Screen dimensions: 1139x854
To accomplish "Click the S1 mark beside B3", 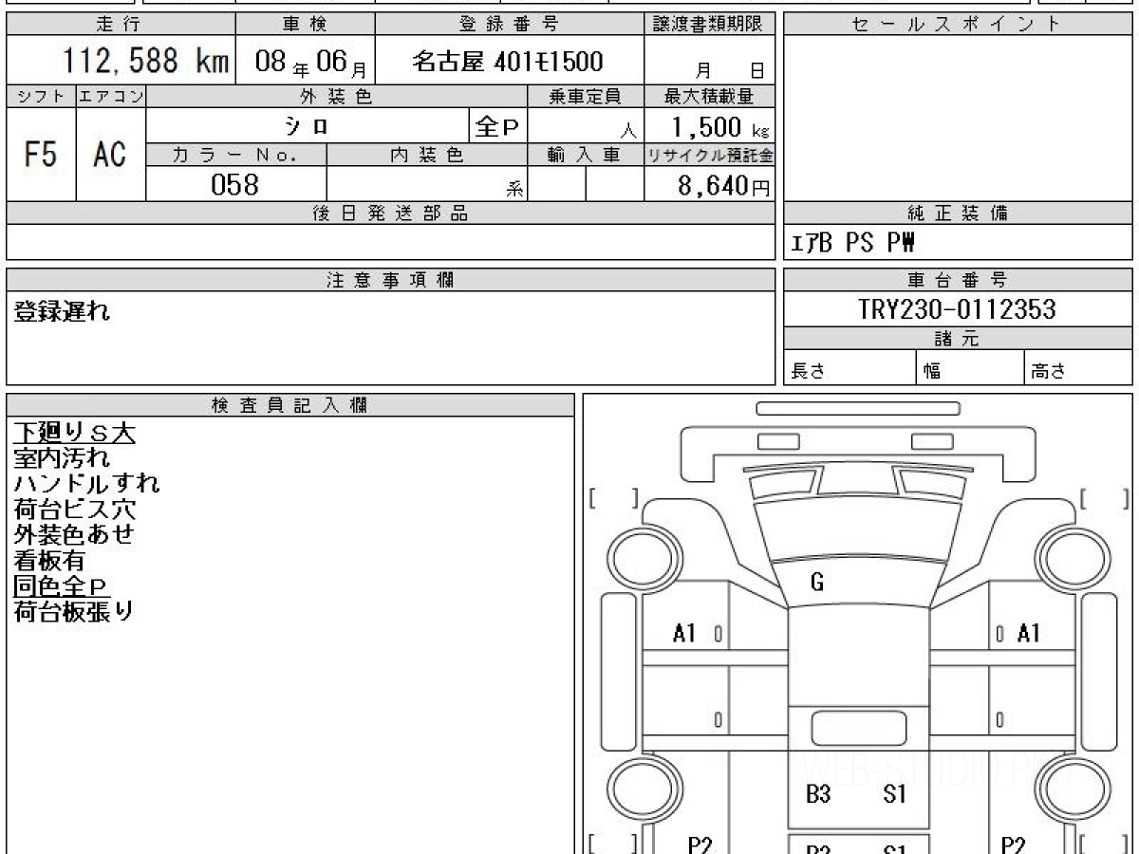I will pyautogui.click(x=894, y=795).
